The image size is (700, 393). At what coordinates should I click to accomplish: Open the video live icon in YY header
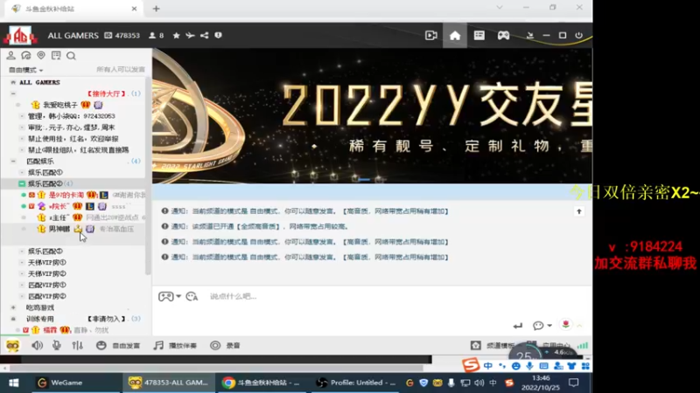click(430, 35)
